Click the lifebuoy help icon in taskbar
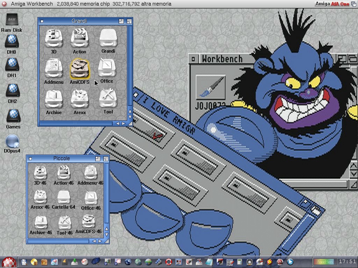 click(169, 262)
